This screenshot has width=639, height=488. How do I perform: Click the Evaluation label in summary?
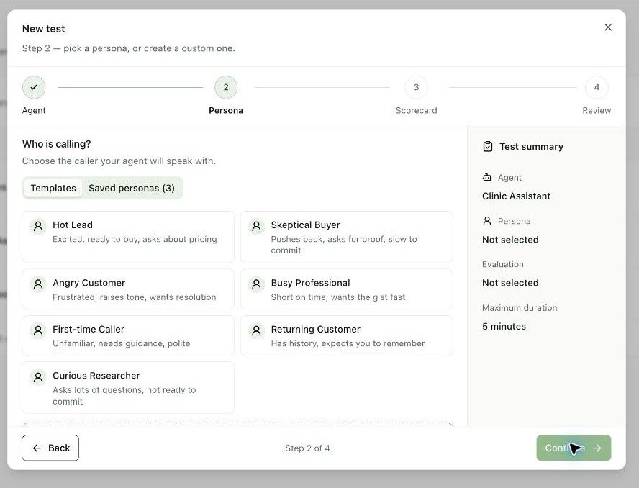pyautogui.click(x=502, y=264)
